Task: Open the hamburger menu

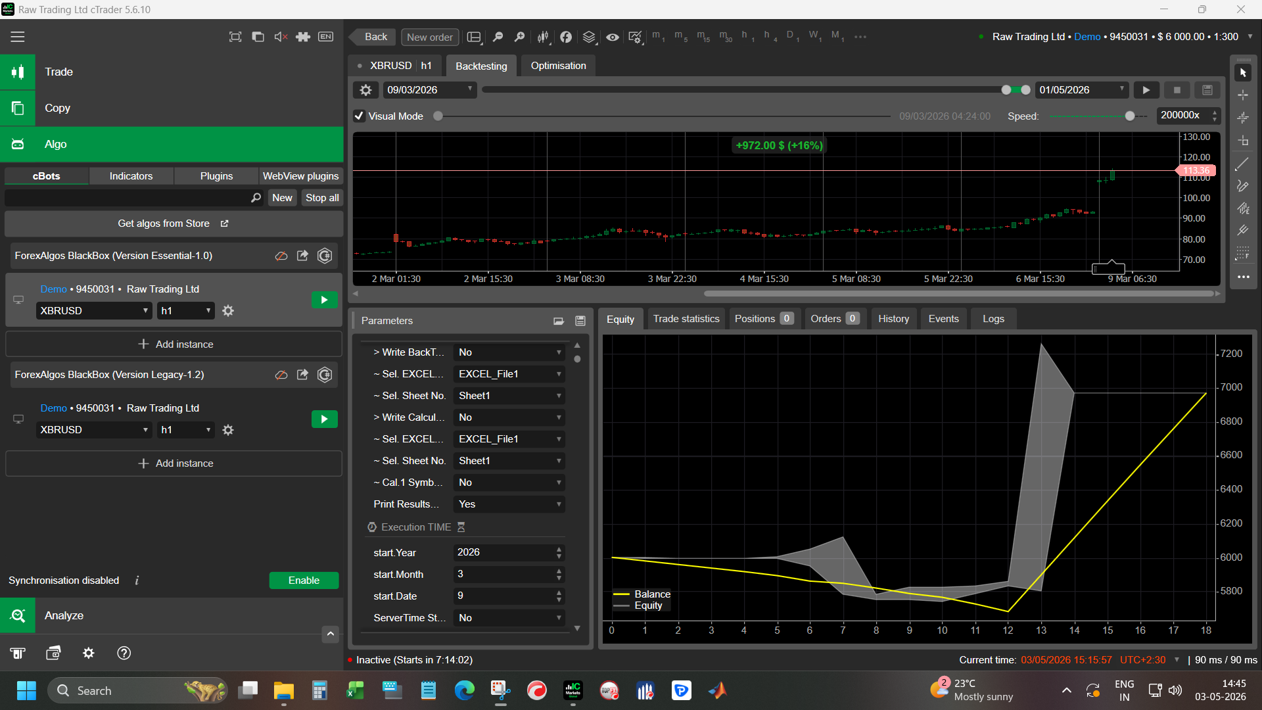Action: coord(18,37)
